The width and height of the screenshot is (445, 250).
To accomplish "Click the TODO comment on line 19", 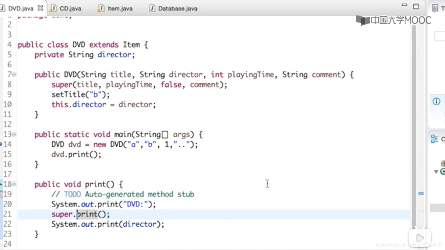I will (123, 194).
